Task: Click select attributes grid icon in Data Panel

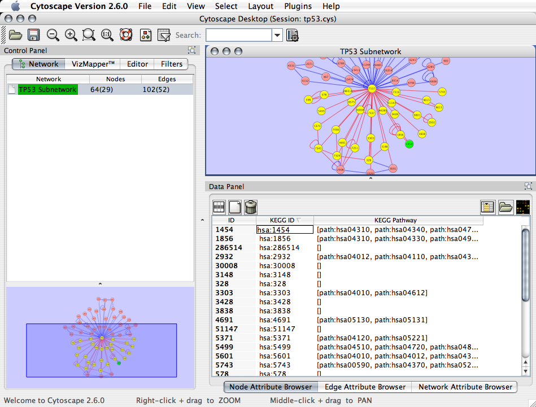Action: coord(219,207)
